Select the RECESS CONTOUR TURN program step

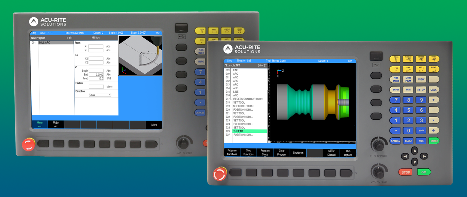point(248,99)
